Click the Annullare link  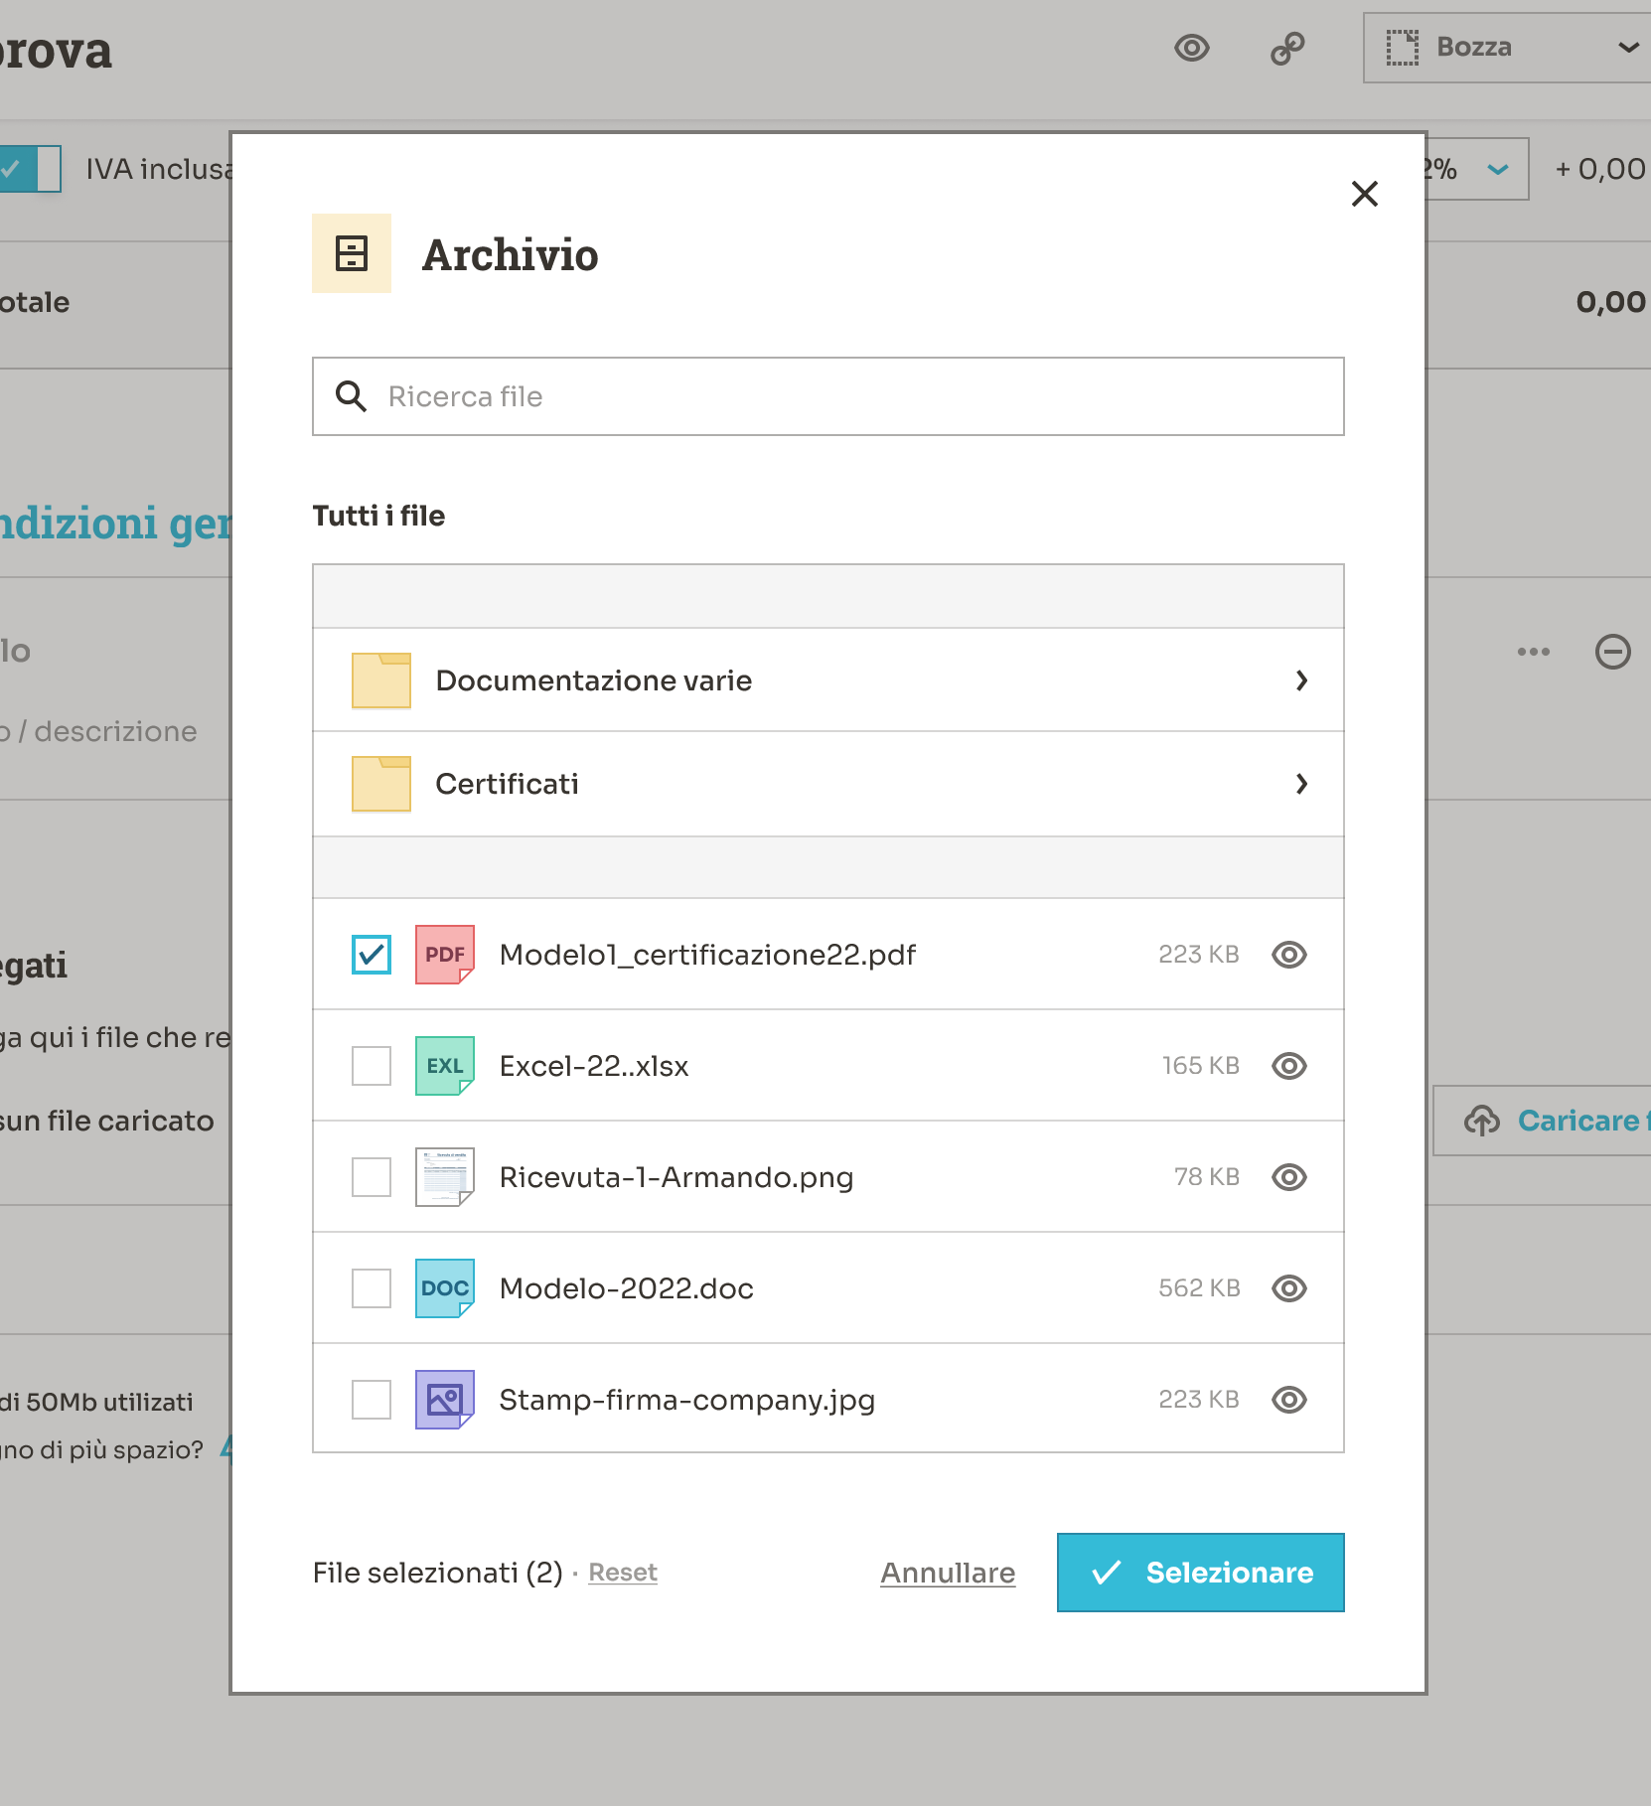948,1573
